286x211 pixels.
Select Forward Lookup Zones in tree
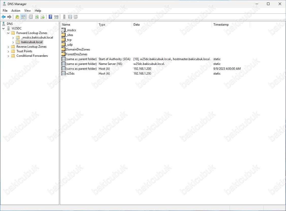pos(32,33)
